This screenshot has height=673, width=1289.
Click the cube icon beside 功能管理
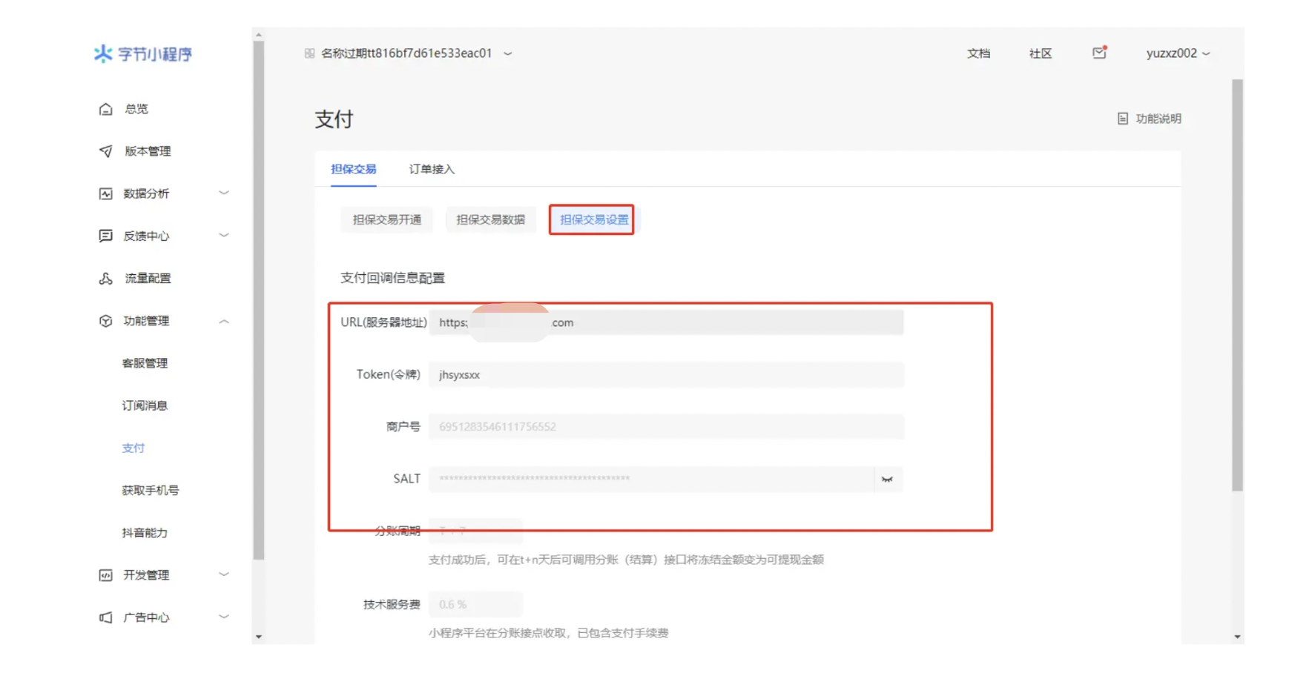(x=106, y=321)
